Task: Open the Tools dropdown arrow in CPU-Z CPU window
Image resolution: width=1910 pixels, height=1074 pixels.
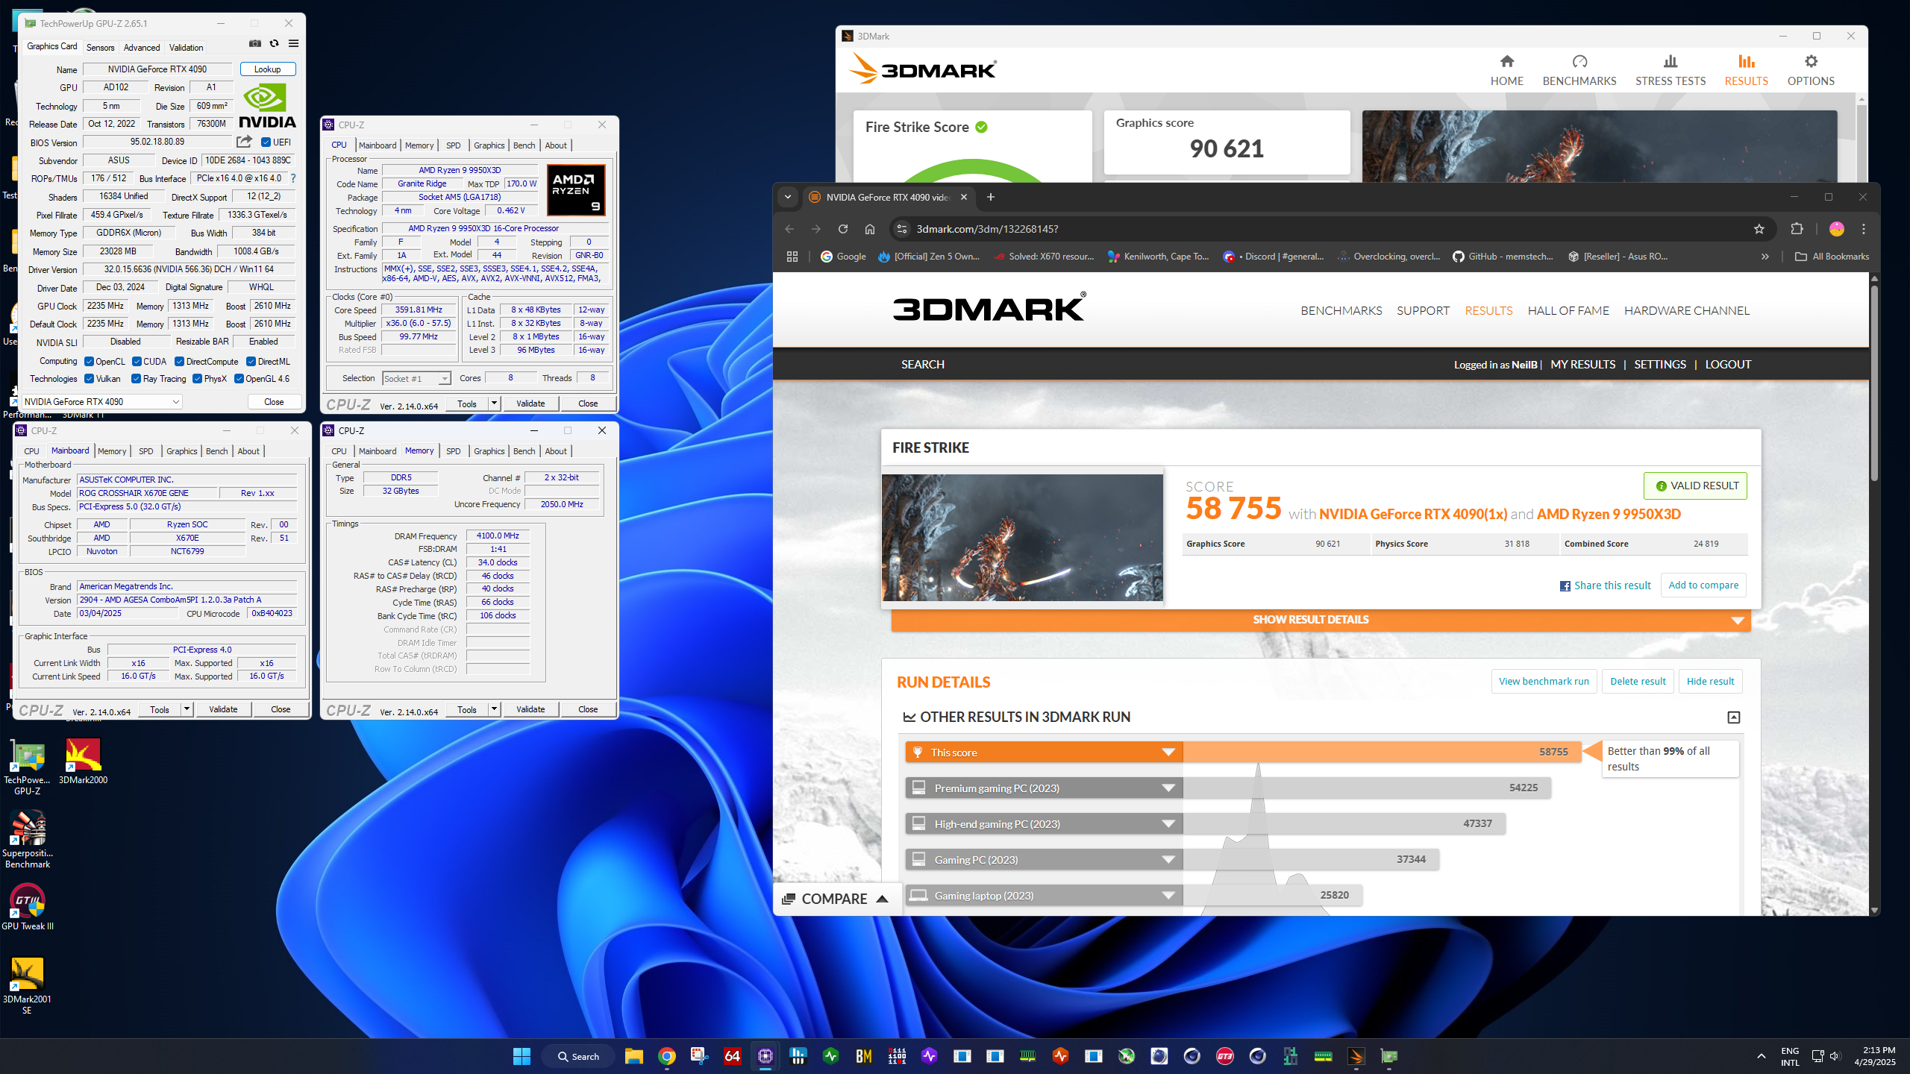Action: [494, 403]
